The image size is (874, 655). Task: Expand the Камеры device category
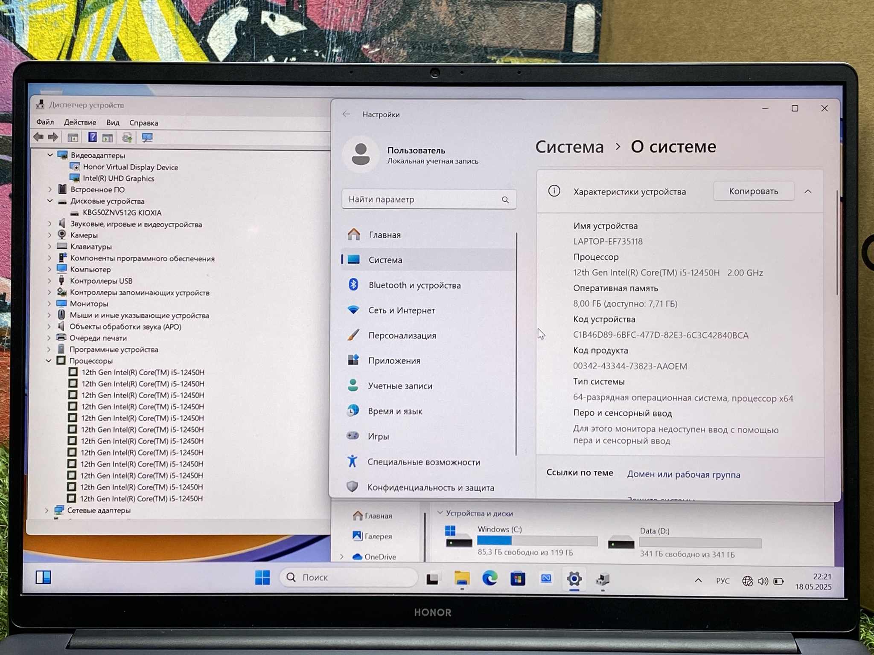pyautogui.click(x=50, y=235)
